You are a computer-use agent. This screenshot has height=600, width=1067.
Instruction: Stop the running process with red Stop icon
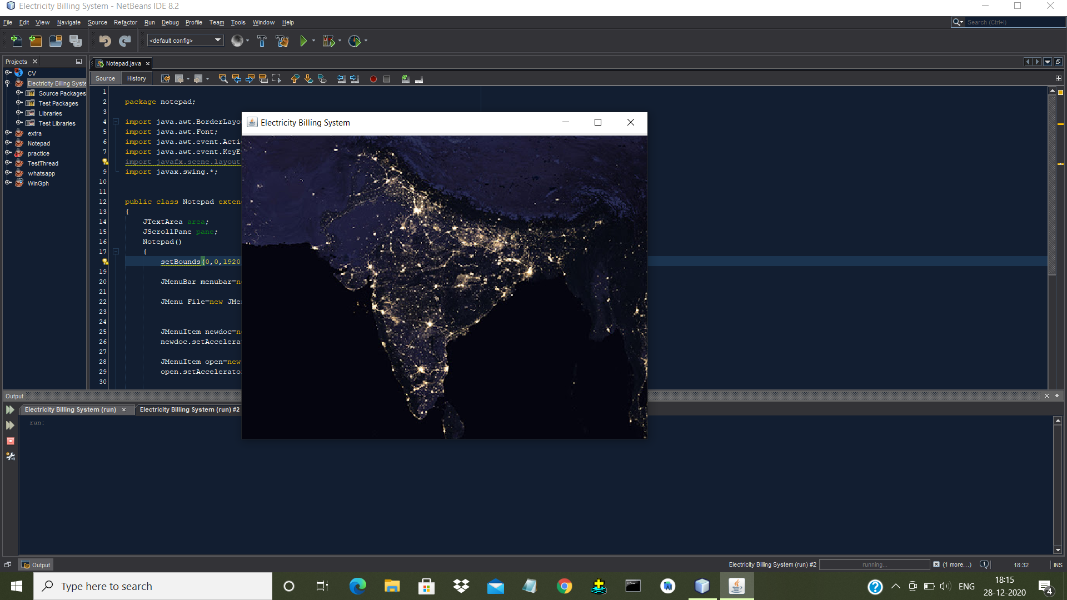pyautogui.click(x=10, y=441)
